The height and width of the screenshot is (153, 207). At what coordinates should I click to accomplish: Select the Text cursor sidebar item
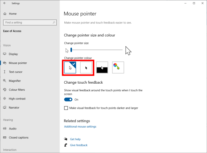(16, 72)
